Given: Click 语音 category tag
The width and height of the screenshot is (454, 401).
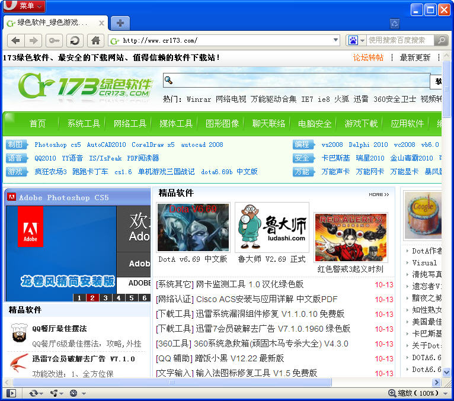Looking at the screenshot, I should coord(17,158).
